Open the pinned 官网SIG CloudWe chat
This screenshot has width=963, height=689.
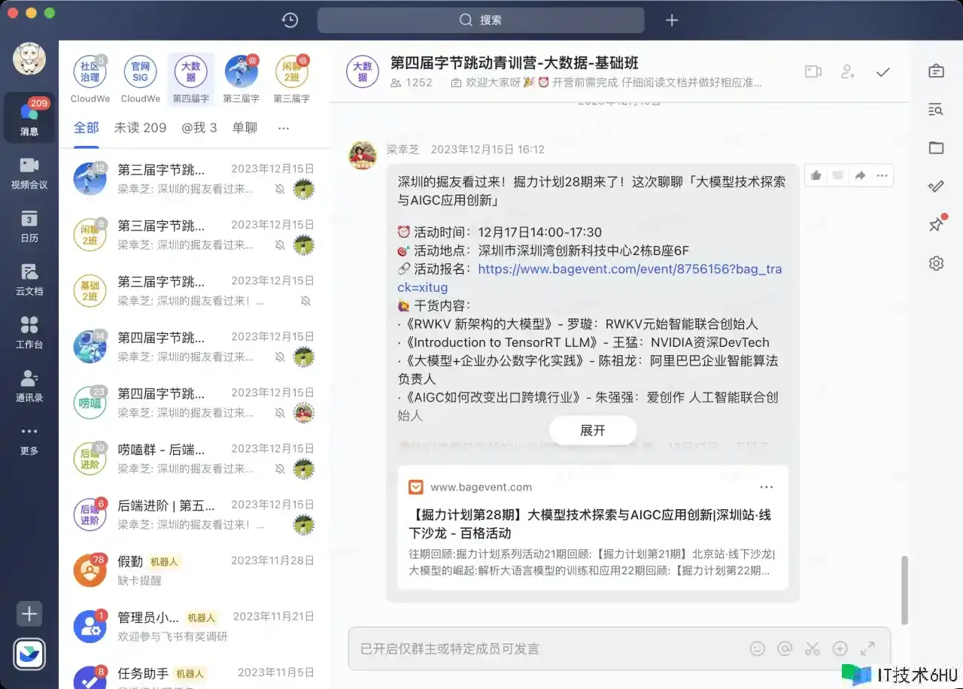[141, 78]
